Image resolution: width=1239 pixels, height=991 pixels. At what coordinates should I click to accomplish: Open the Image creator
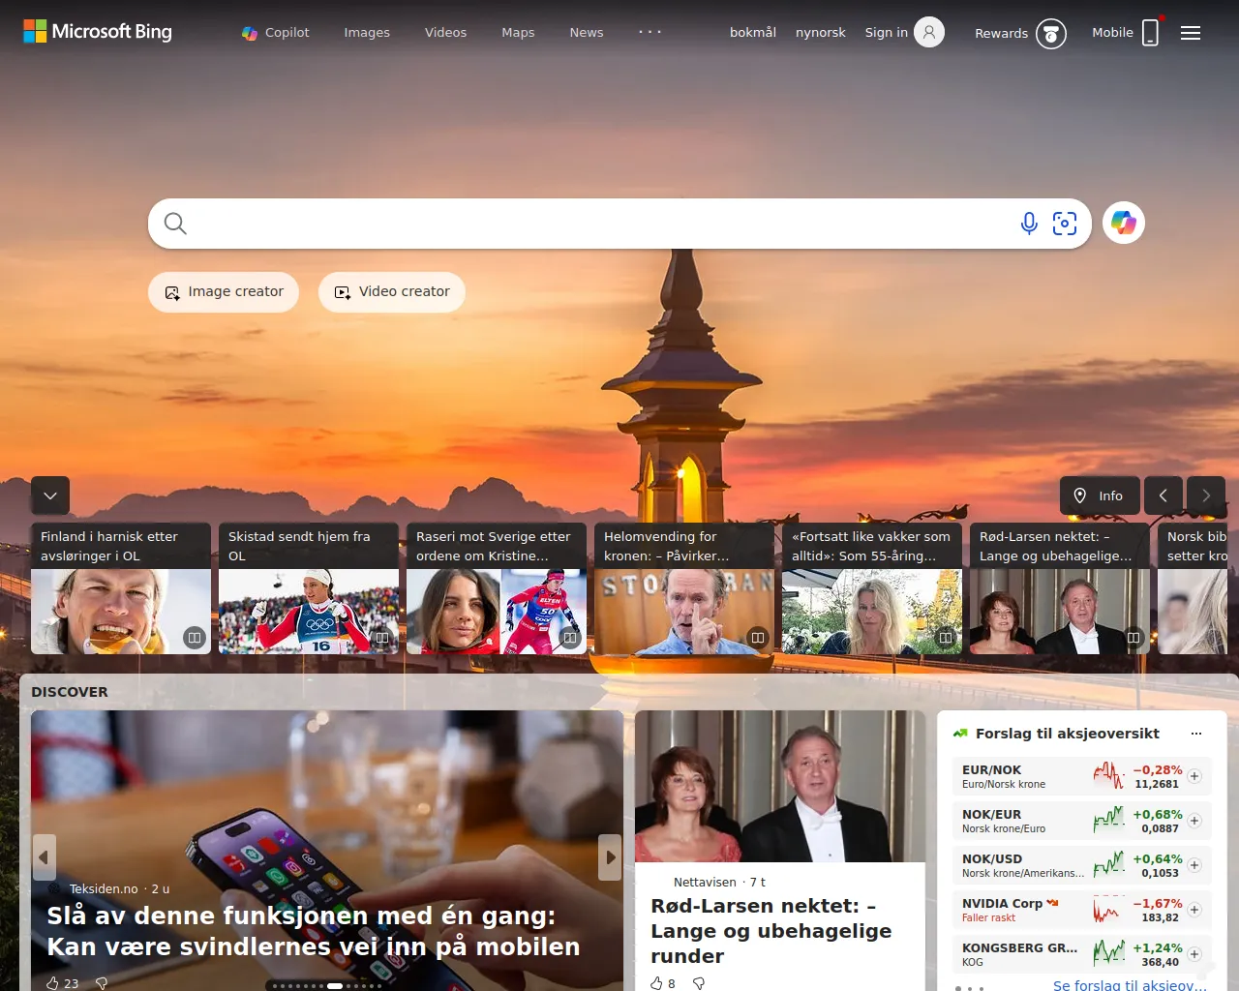pyautogui.click(x=224, y=291)
